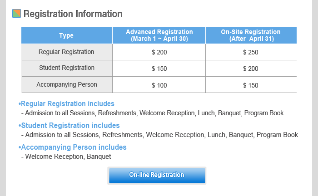Click the 'Student Registration includes' heading

70,125
